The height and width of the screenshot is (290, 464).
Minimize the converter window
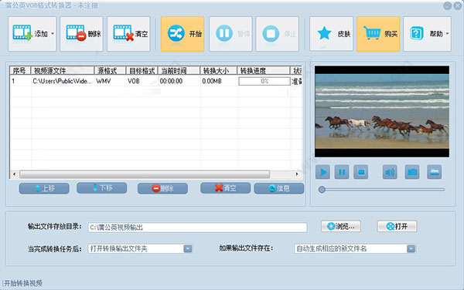[x=448, y=6]
